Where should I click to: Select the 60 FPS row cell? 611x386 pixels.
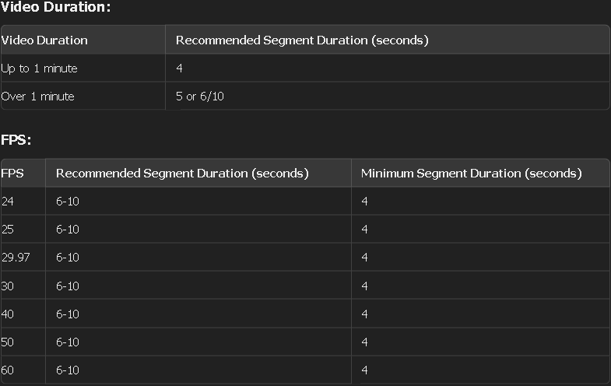23,370
